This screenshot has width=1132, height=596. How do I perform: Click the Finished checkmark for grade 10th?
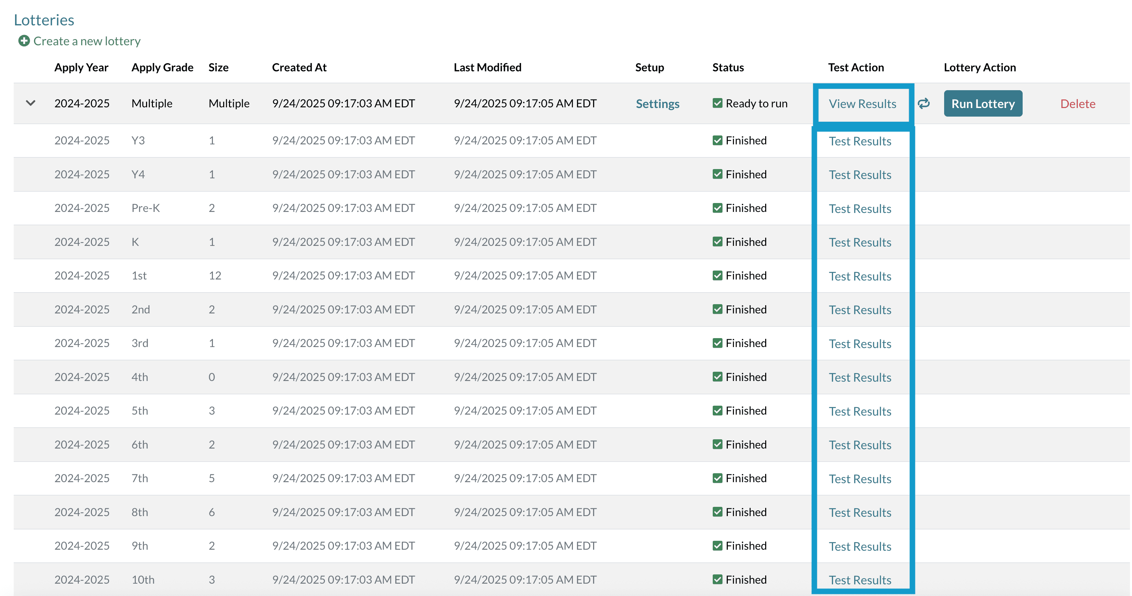[717, 579]
